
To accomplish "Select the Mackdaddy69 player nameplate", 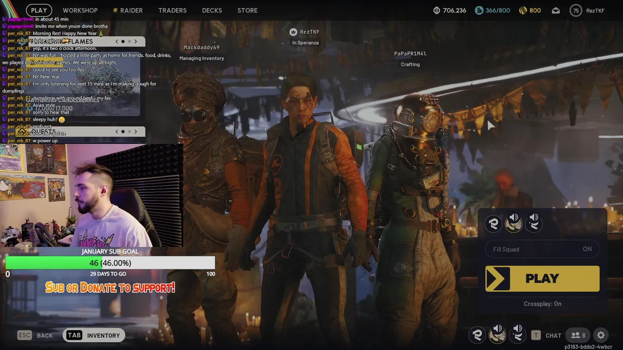I will [202, 48].
